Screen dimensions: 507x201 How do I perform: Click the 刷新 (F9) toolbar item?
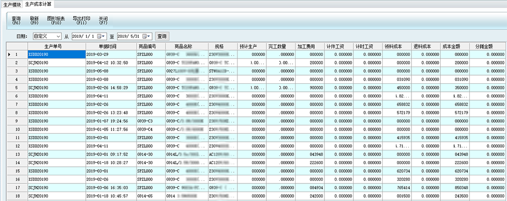34,21
